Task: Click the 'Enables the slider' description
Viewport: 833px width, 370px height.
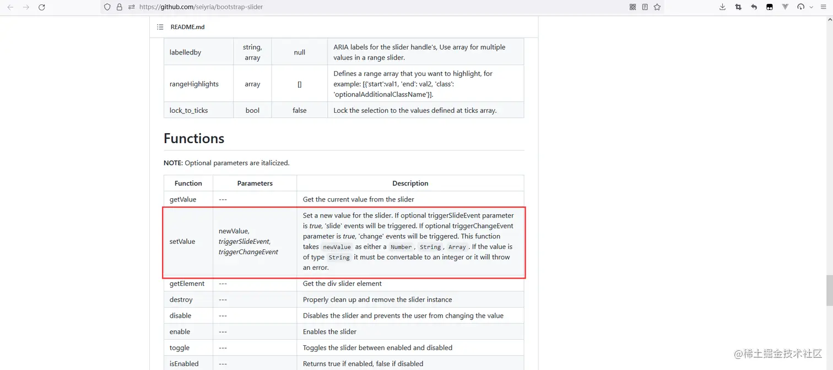Action: 329,331
